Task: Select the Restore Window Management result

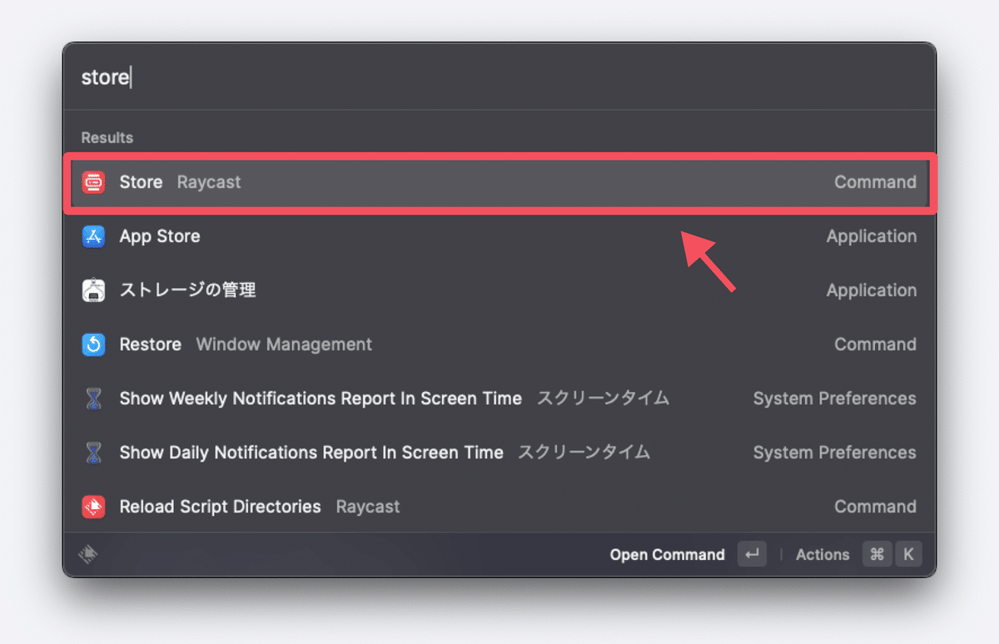Action: click(x=499, y=344)
